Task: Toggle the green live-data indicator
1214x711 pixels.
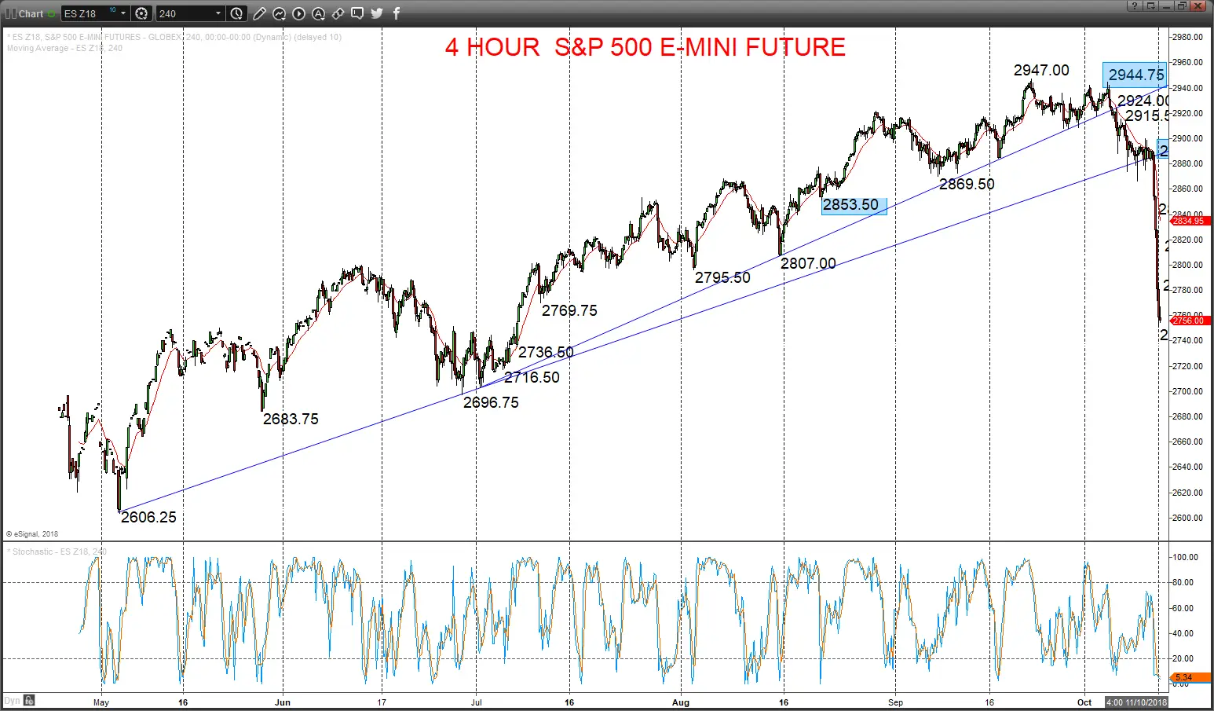Action: point(52,13)
